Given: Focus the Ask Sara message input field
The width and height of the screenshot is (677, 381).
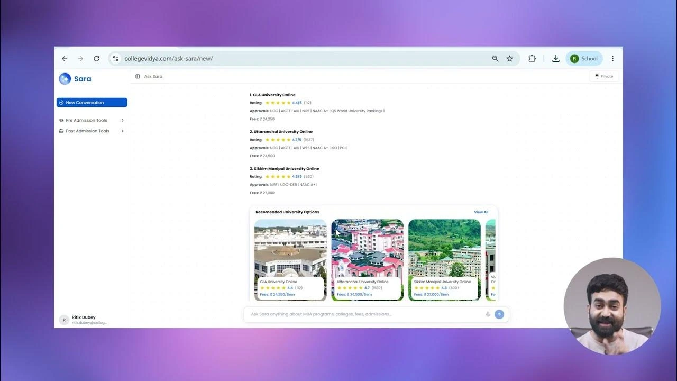Looking at the screenshot, I should coord(365,314).
